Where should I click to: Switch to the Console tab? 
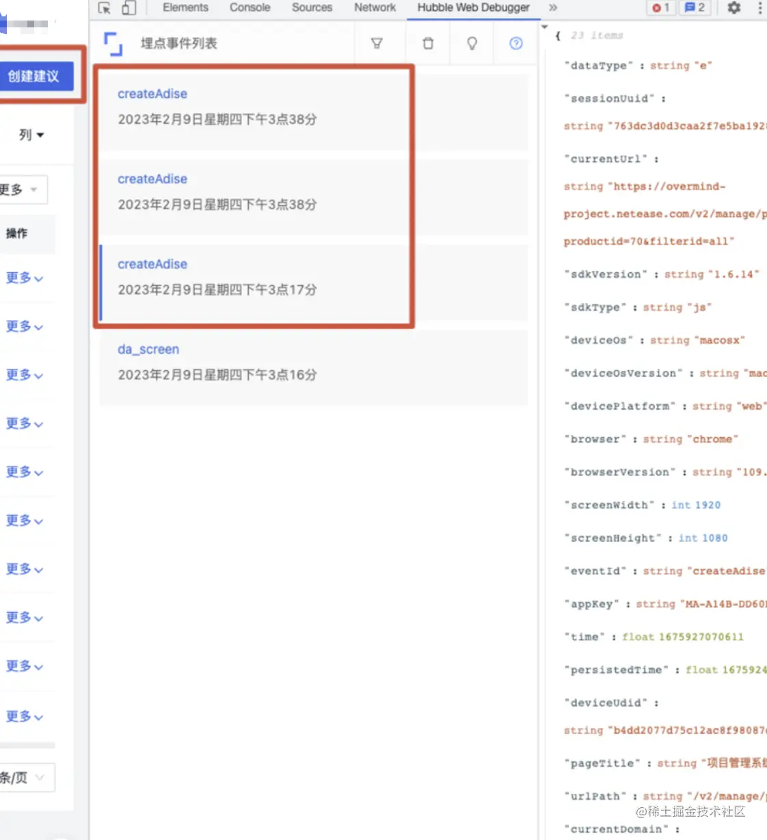tap(250, 8)
